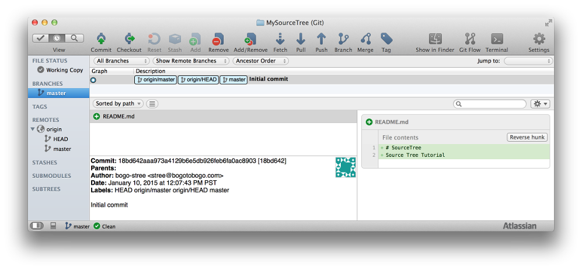Open the Ancestor Order dropdown
This screenshot has height=270, width=582.
(x=260, y=61)
